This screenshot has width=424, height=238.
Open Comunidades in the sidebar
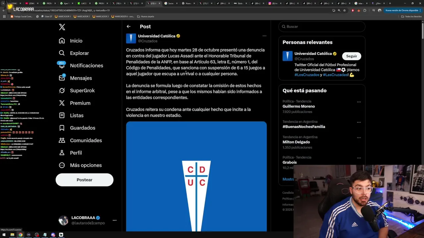point(80,140)
